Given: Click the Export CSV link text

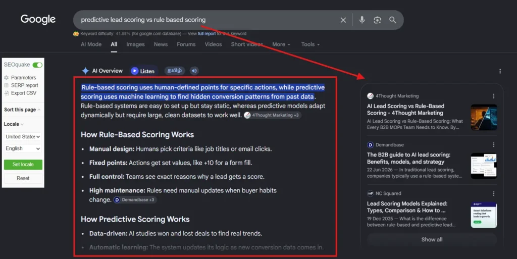Looking at the screenshot, I should pos(24,93).
